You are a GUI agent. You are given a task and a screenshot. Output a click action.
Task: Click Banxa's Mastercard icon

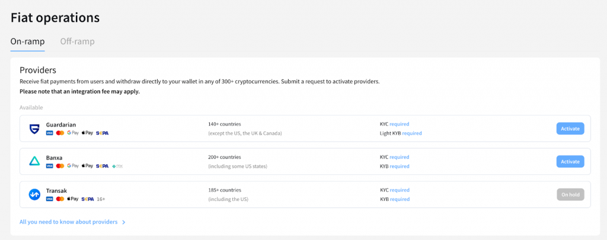click(60, 166)
